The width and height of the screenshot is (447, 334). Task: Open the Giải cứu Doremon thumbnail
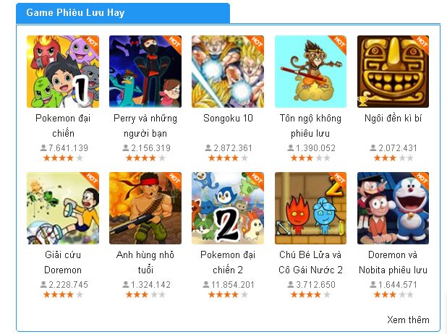pos(63,208)
